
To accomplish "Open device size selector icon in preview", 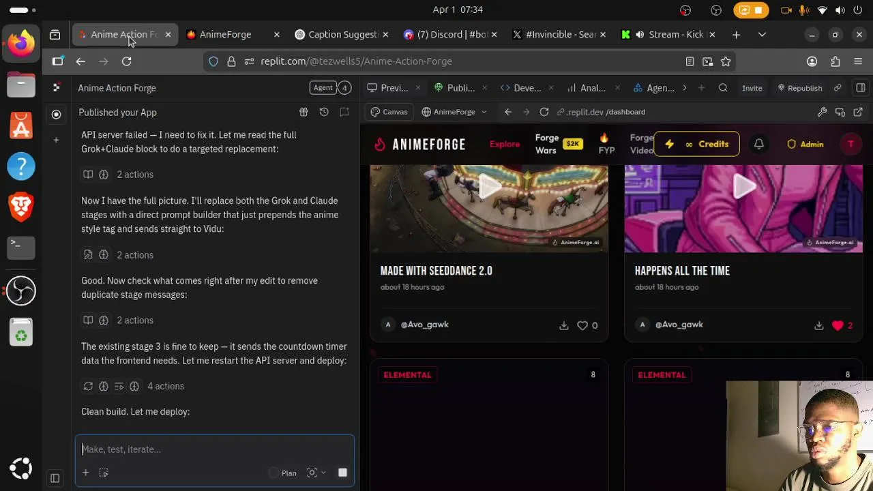I will coord(840,112).
